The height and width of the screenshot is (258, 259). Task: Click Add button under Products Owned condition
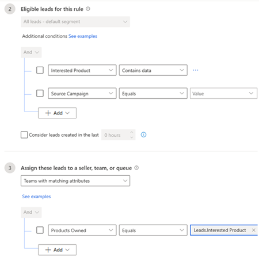pos(57,250)
